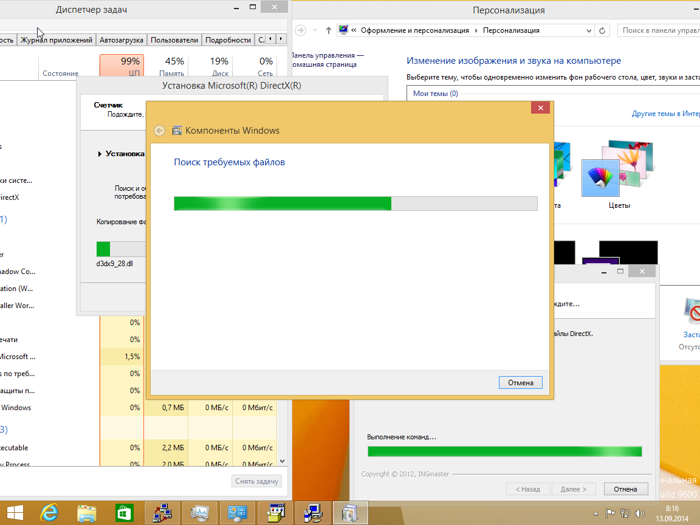
Task: Sort by Disk column showing 19%
Action: click(x=210, y=66)
